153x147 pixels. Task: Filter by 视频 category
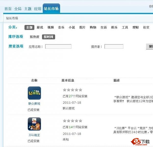[x=50, y=28]
